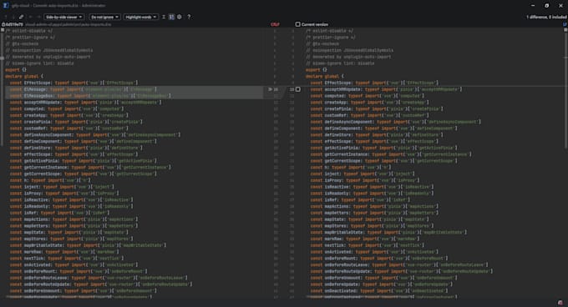Screen dimensions: 568x307
Task: Toggle collapse unchanged fragments icon
Action: pyautogui.click(x=164, y=17)
